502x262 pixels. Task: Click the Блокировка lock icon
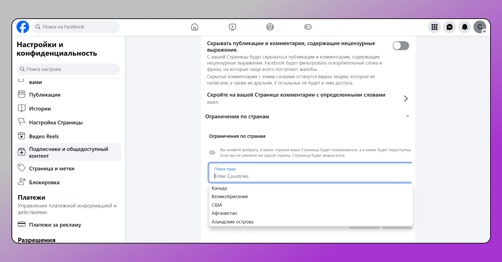click(x=21, y=182)
